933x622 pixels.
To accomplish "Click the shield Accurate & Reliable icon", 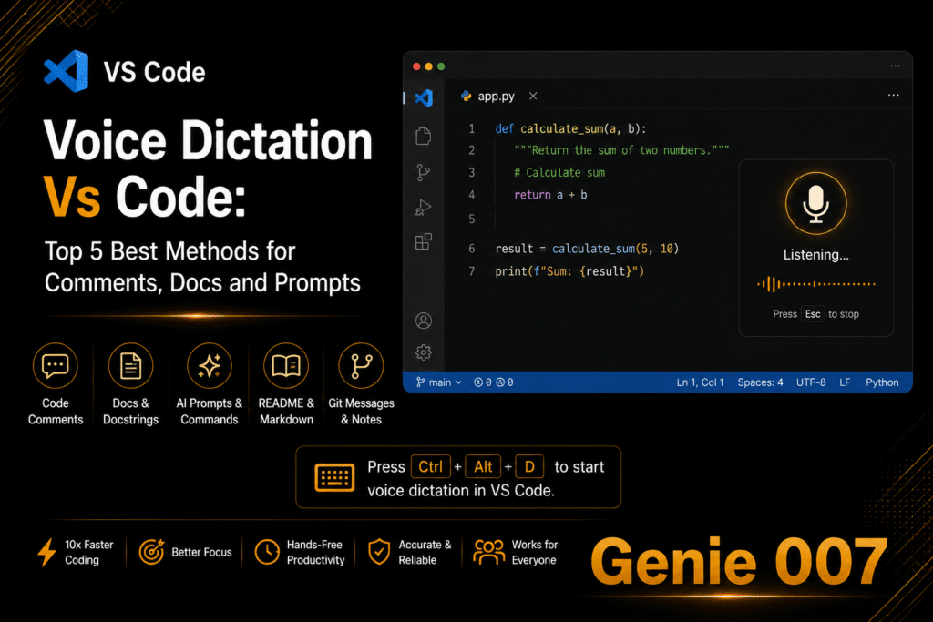I will pyautogui.click(x=379, y=552).
